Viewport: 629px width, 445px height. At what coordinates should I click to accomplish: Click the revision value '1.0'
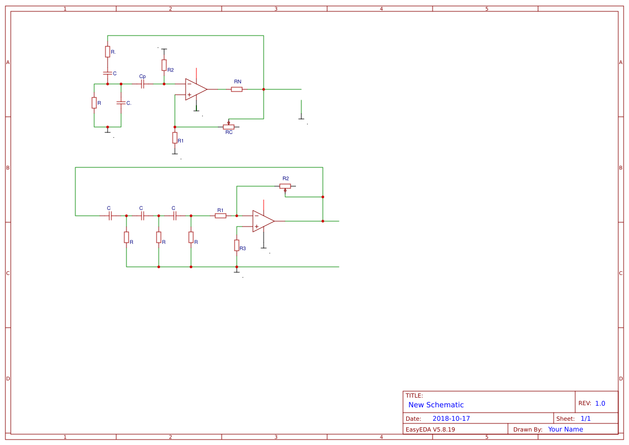(600, 403)
